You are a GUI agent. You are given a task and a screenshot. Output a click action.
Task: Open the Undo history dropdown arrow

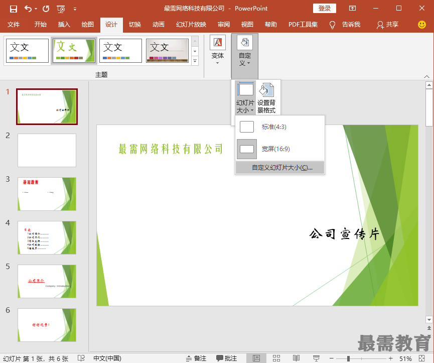coord(36,9)
